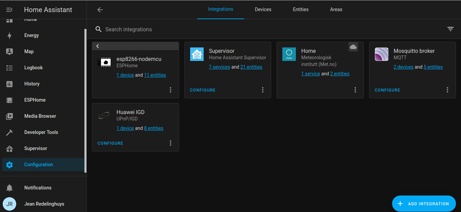Open the History chart icon
Screen dimensions: 461x212
click(9, 84)
